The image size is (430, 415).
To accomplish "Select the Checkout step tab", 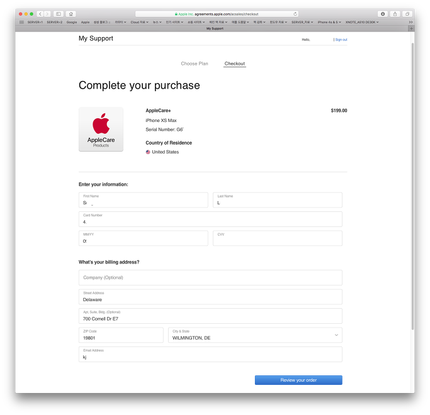I will pos(235,64).
